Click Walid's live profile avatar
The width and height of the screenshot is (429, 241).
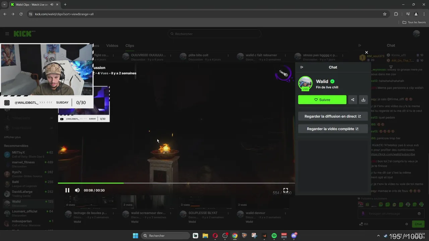305,84
